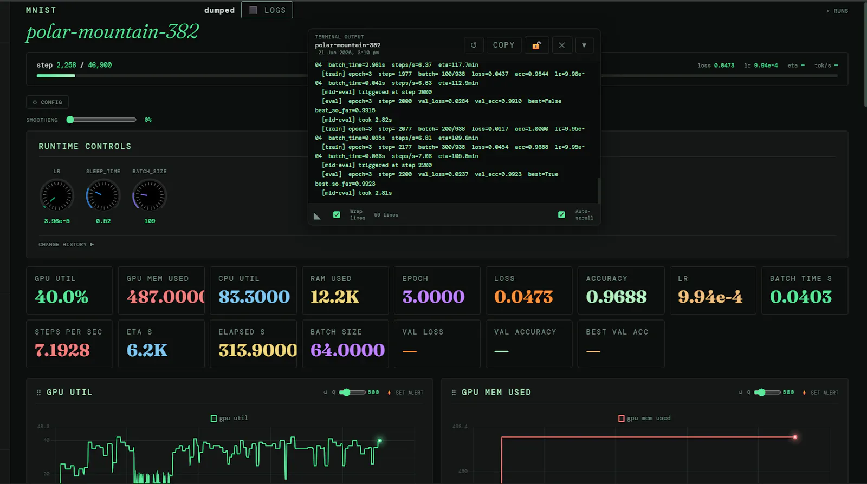Viewport: 867px width, 484px height.
Task: Go back to RUNS list
Action: (837, 11)
